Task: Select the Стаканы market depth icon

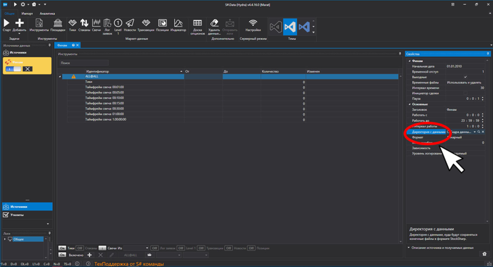Action: 84,23
